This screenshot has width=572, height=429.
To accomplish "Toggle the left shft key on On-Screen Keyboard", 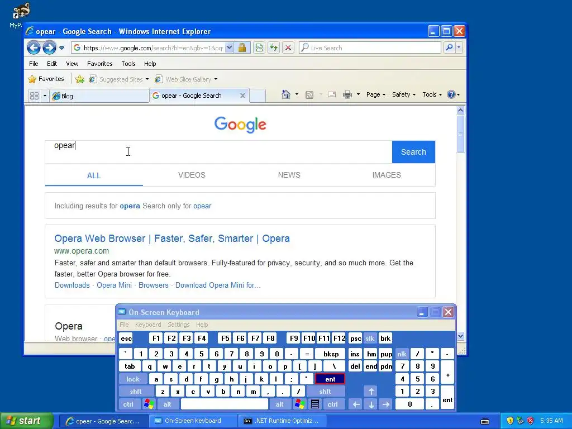I will [136, 392].
